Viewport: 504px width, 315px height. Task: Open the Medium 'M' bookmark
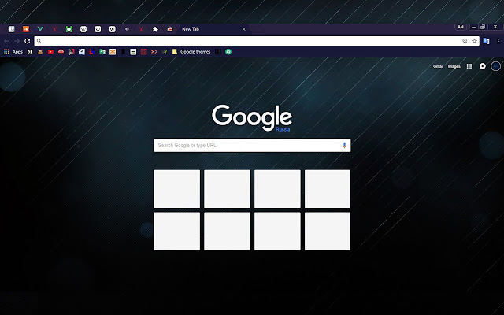tap(30, 52)
